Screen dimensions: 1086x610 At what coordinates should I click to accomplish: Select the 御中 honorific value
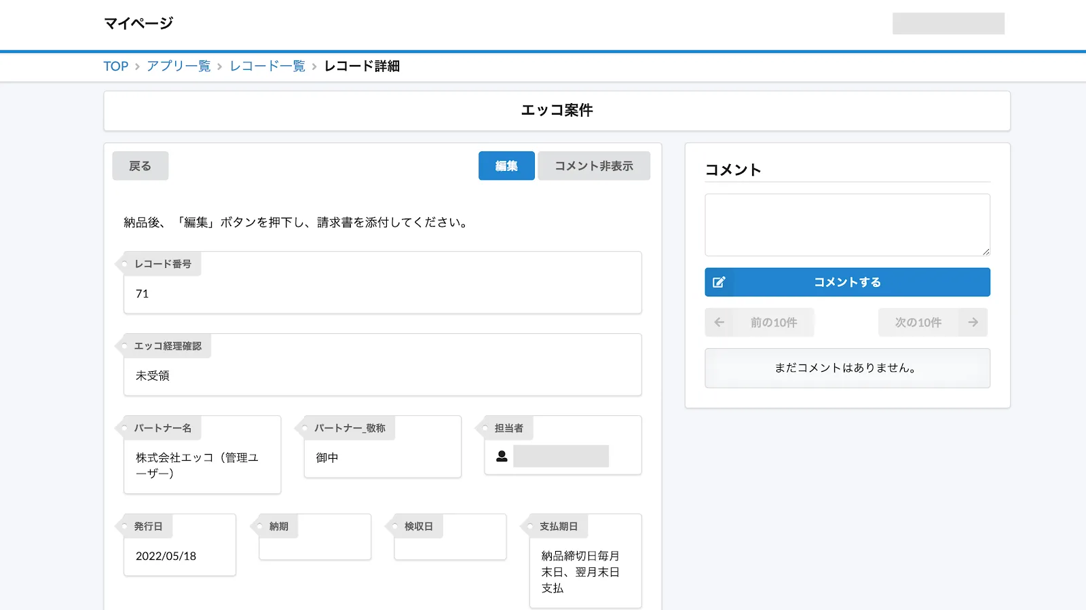coord(327,458)
